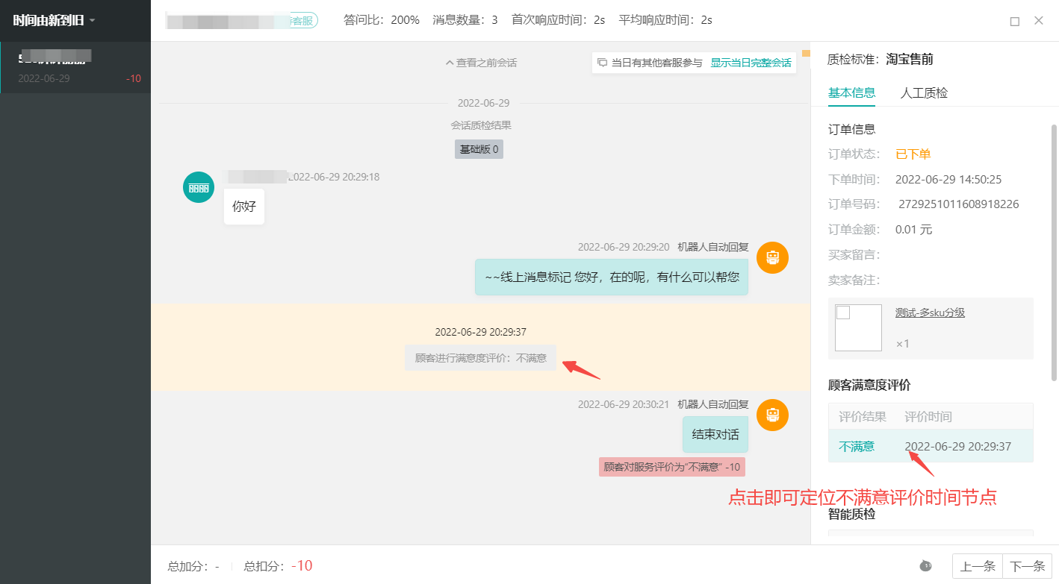Click the 客服 tag beside the blurred name

click(x=302, y=21)
